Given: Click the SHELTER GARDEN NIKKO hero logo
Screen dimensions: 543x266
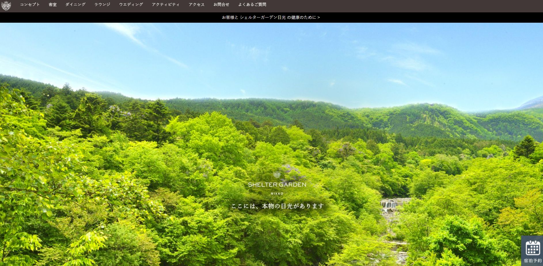Looking at the screenshot, I should click(x=277, y=183).
